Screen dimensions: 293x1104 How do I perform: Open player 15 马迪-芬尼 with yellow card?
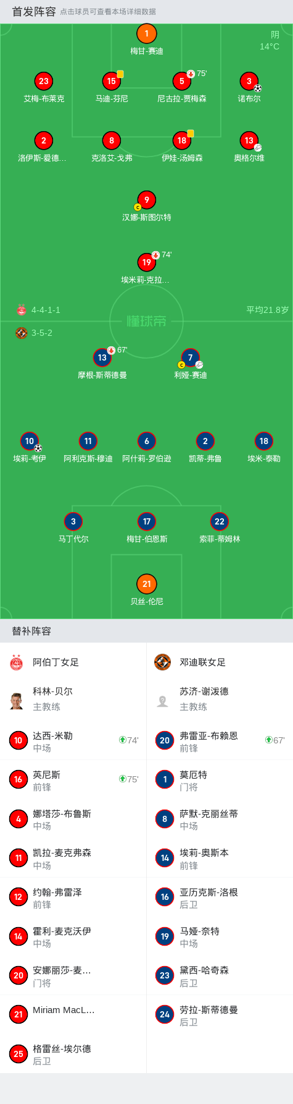click(x=112, y=81)
